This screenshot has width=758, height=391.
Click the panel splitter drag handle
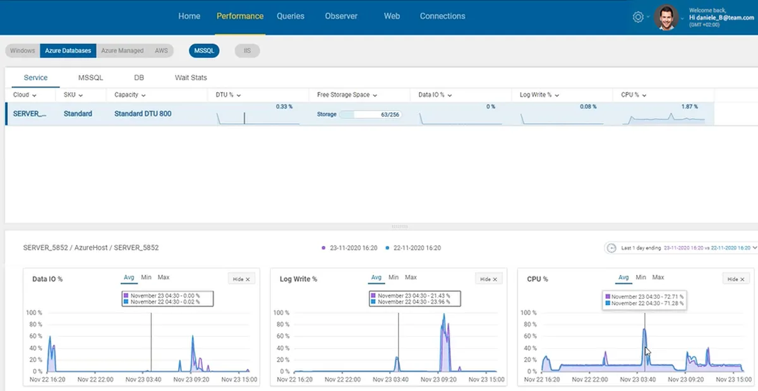click(399, 226)
